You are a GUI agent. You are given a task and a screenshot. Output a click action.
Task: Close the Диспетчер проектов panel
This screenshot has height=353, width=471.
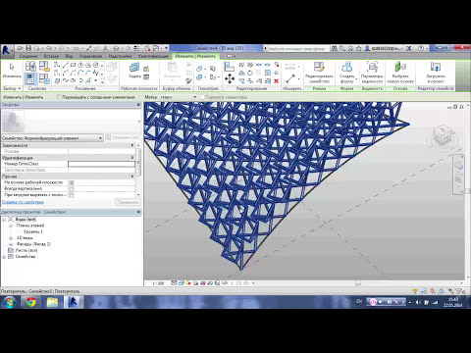click(x=138, y=212)
